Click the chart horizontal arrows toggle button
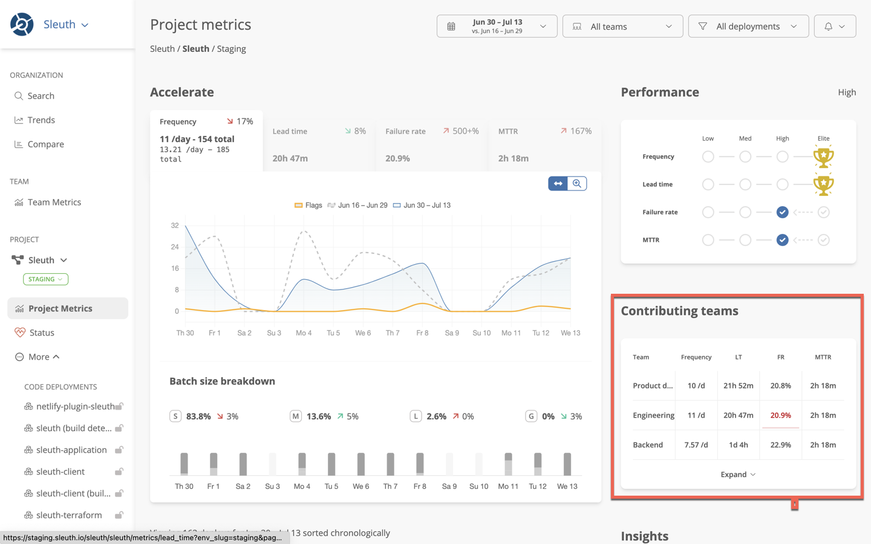Image resolution: width=871 pixels, height=544 pixels. click(558, 183)
